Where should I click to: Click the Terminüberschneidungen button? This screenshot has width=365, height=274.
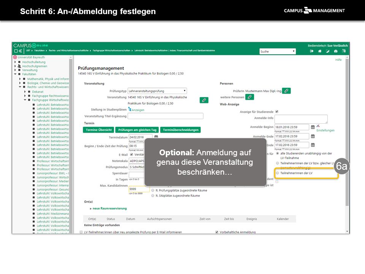[181, 130]
